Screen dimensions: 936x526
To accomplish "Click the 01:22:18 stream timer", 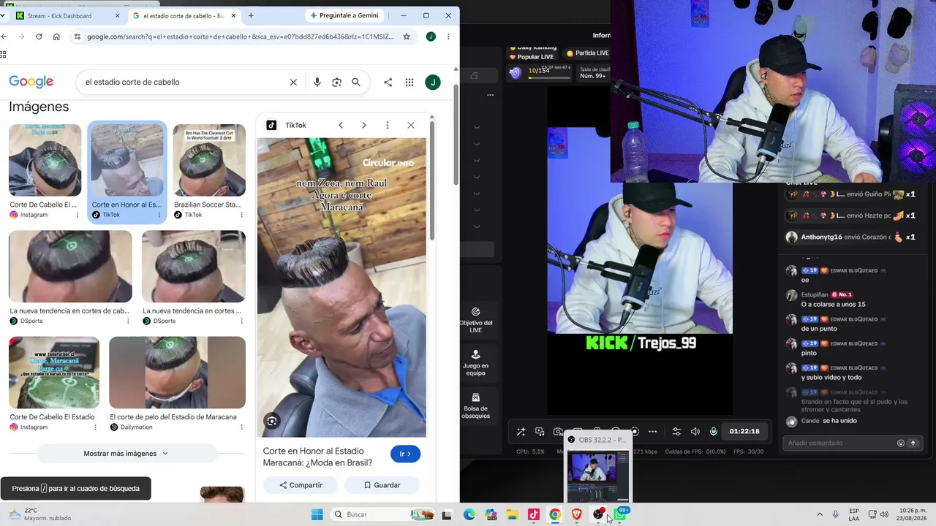I will click(x=744, y=431).
